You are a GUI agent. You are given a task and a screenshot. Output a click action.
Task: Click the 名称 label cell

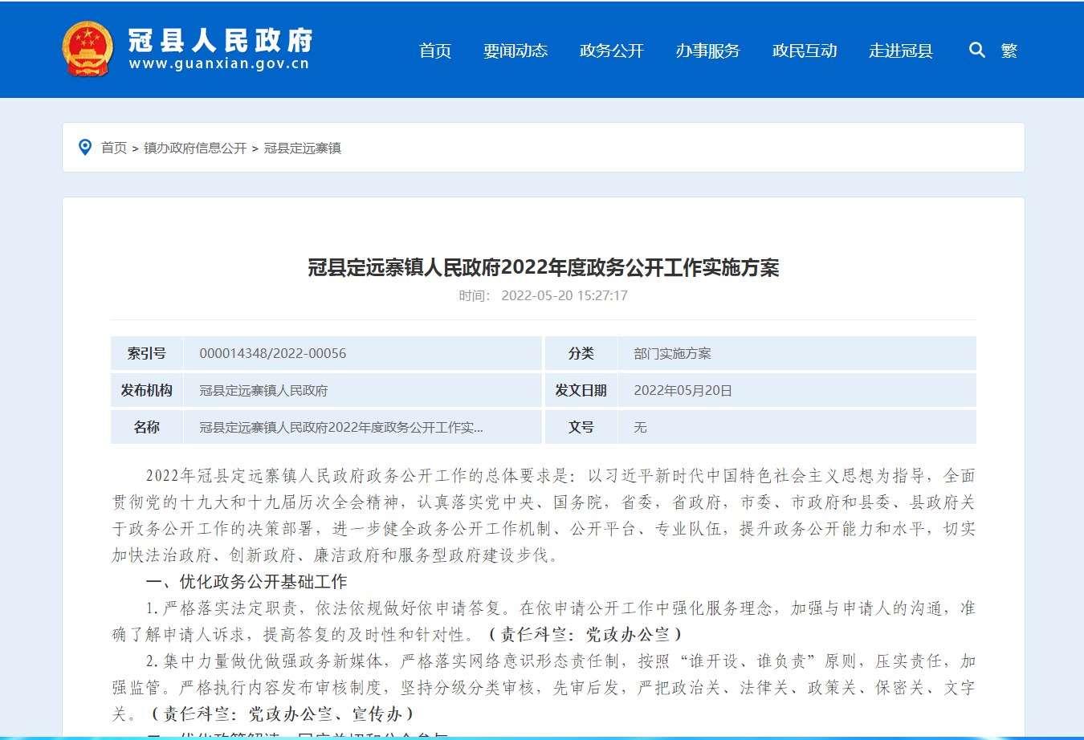(x=147, y=427)
